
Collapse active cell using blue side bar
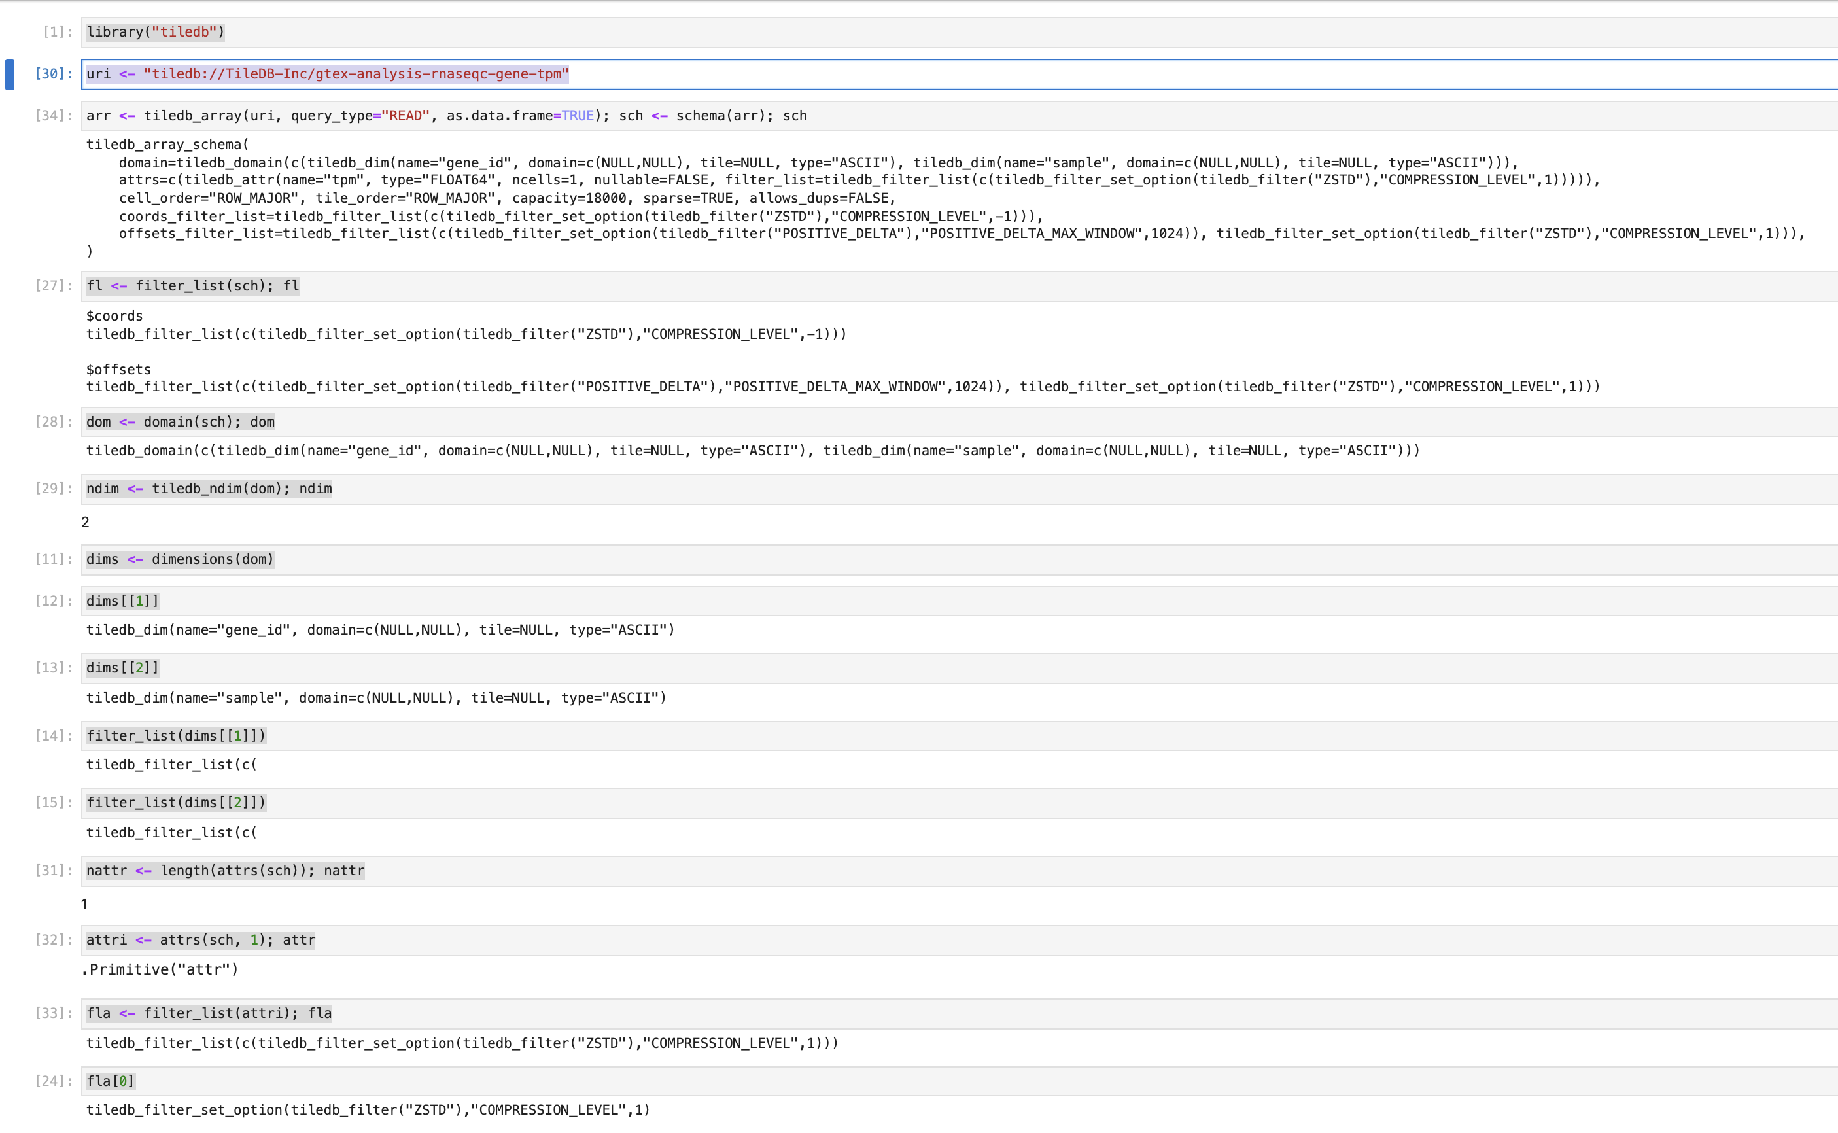click(10, 74)
